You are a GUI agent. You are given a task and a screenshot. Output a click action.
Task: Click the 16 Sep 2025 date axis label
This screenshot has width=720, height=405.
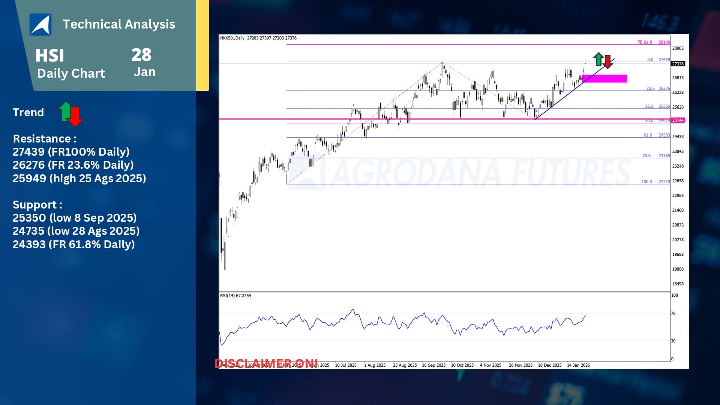click(433, 365)
